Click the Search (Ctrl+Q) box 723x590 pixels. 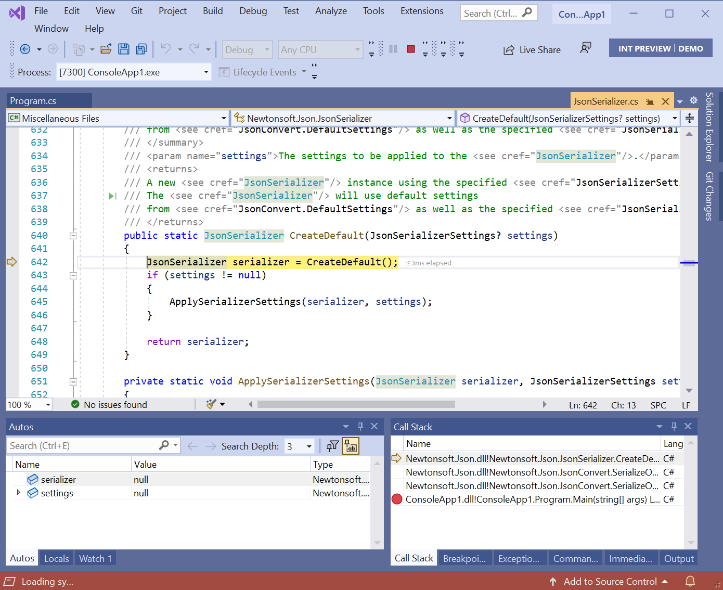pyautogui.click(x=498, y=13)
